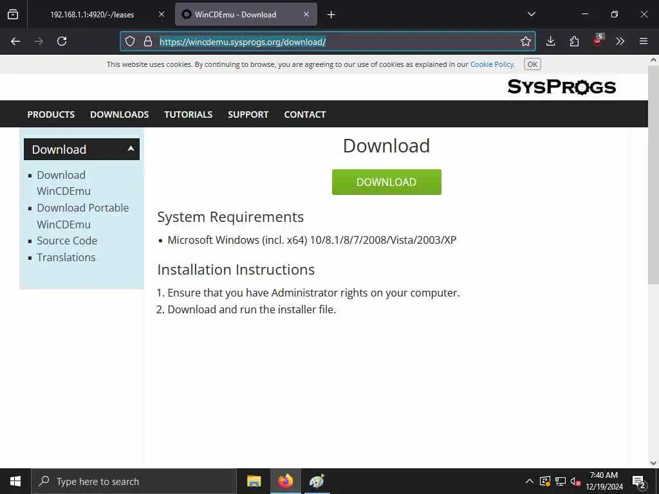This screenshot has height=494, width=659.
Task: Open the Firefox View icon
Action: 13,14
